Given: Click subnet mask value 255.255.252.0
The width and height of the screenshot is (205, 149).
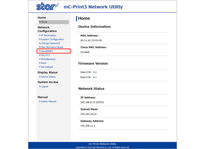Looking at the screenshot, I should click(x=88, y=114).
